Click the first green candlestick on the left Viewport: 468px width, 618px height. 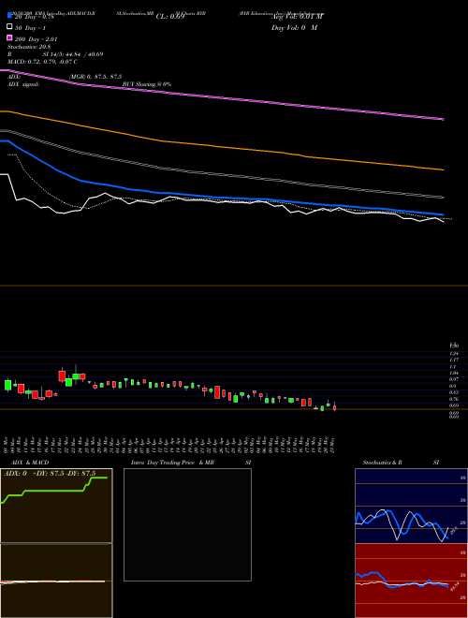[x=7, y=385]
